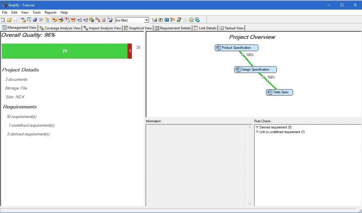
Task: Click the yellow star toolbar icon
Action: coord(173,20)
